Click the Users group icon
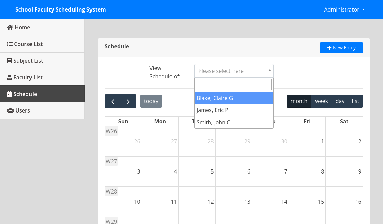This screenshot has height=224, width=383. point(10,110)
